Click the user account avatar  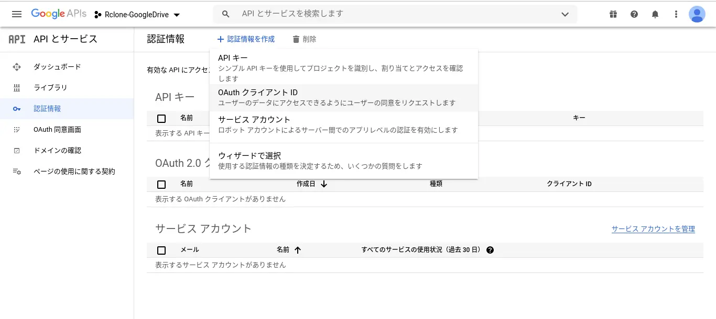tap(697, 14)
